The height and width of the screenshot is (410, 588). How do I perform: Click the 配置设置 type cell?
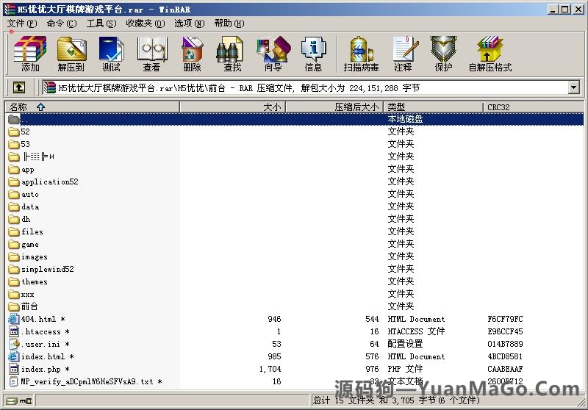[x=405, y=344]
